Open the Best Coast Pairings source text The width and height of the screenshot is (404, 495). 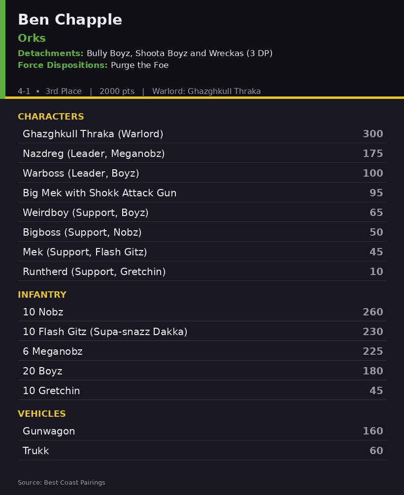pos(61,482)
